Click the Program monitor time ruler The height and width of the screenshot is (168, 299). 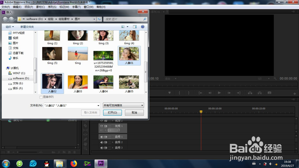click(223, 85)
